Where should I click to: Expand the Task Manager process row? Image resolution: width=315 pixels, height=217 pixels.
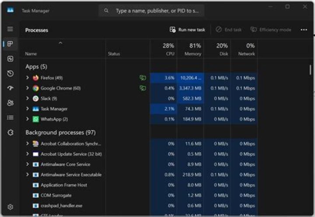click(28, 108)
